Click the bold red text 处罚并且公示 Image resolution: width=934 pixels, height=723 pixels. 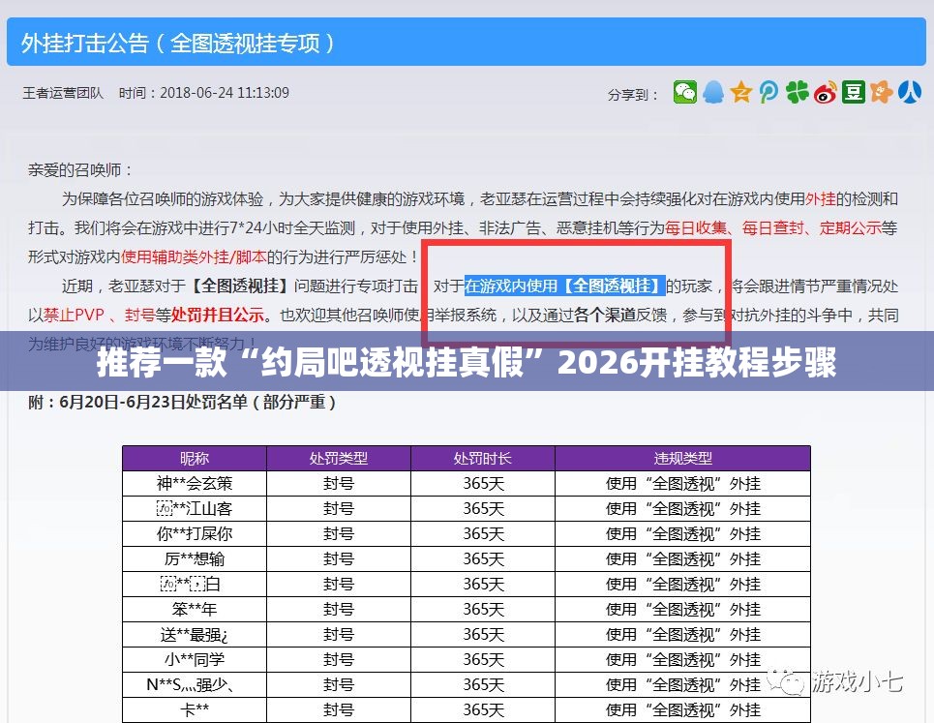tap(218, 315)
